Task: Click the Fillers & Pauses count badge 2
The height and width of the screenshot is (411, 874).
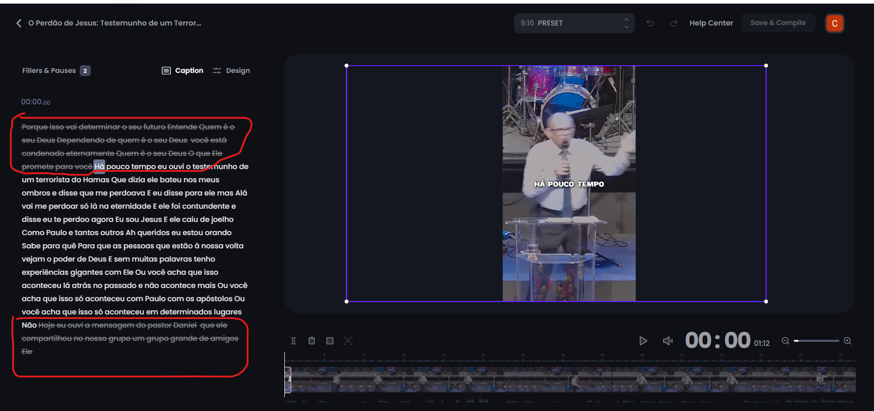Action: click(x=85, y=71)
